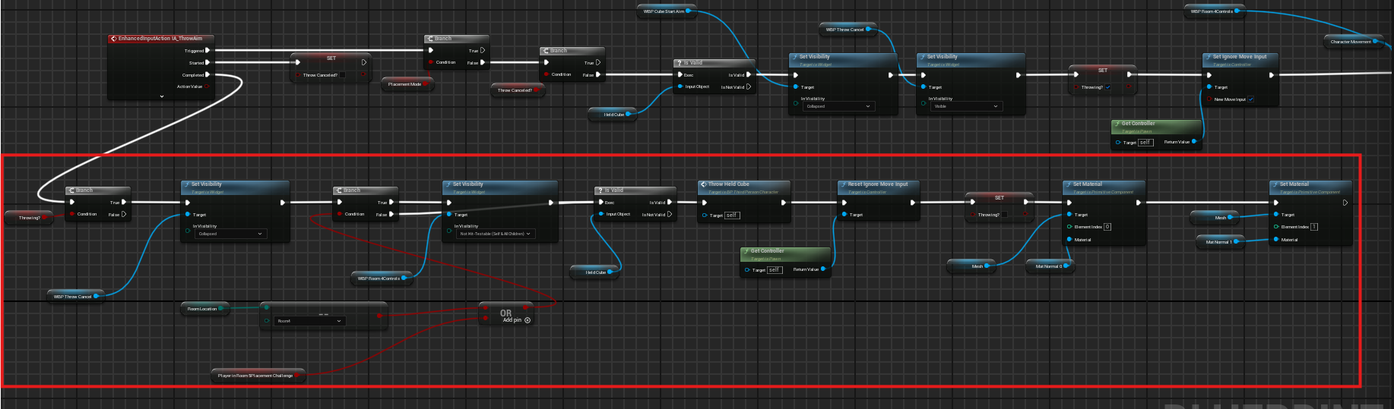Click the Return Value pin of the upper Get Controller
Viewport: 1394px width, 409px height.
1194,142
